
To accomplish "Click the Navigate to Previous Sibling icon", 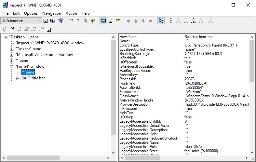I will (x=186, y=21).
